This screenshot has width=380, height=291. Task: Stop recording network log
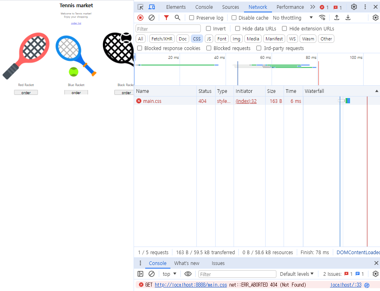[140, 18]
